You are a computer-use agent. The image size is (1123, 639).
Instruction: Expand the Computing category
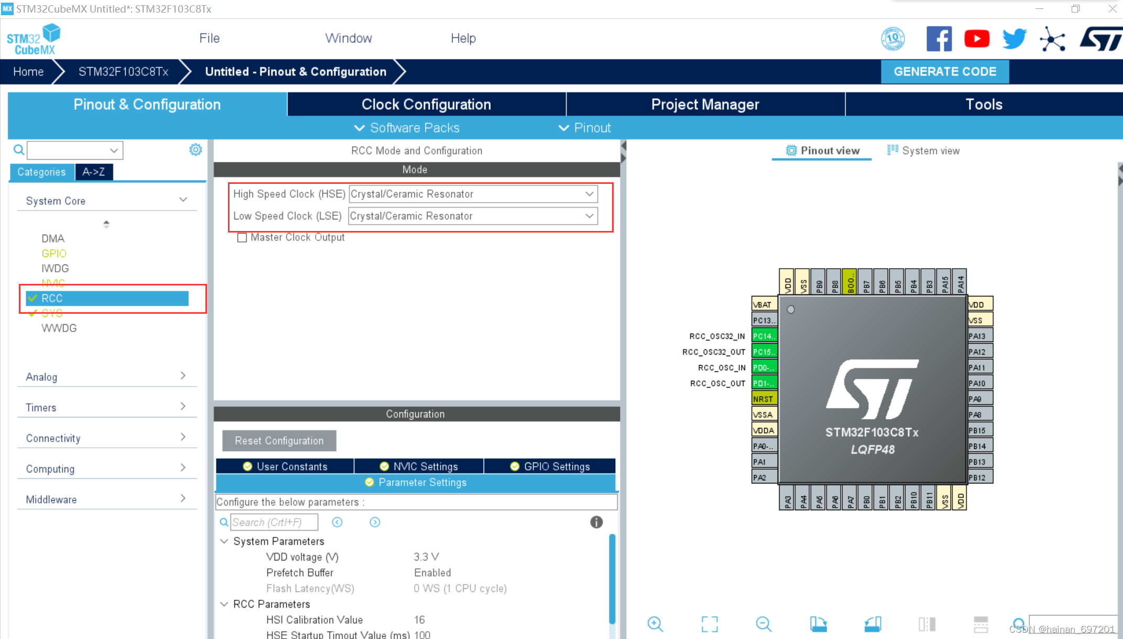pyautogui.click(x=183, y=467)
